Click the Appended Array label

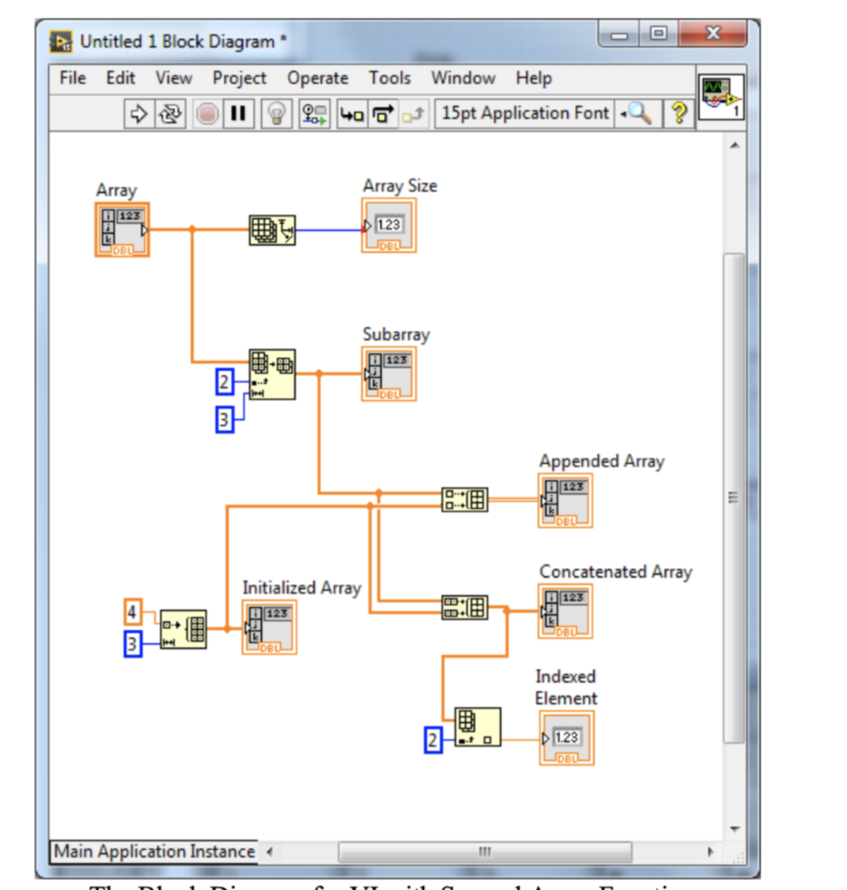602,461
